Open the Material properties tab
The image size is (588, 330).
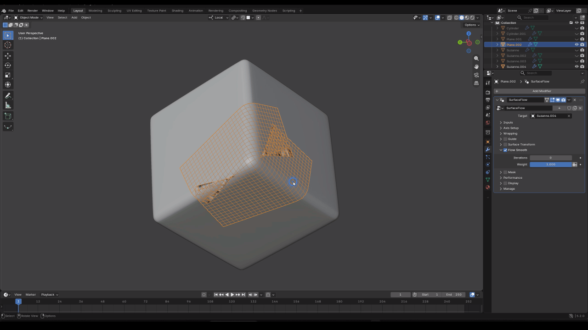pyautogui.click(x=488, y=187)
